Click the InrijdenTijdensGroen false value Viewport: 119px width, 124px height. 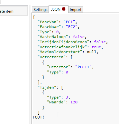tap(100, 42)
